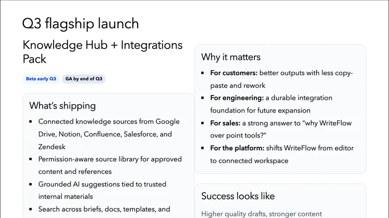Select the "Search across briefs, docs" bullet text
This screenshot has width=389, height=218.
tap(104, 209)
